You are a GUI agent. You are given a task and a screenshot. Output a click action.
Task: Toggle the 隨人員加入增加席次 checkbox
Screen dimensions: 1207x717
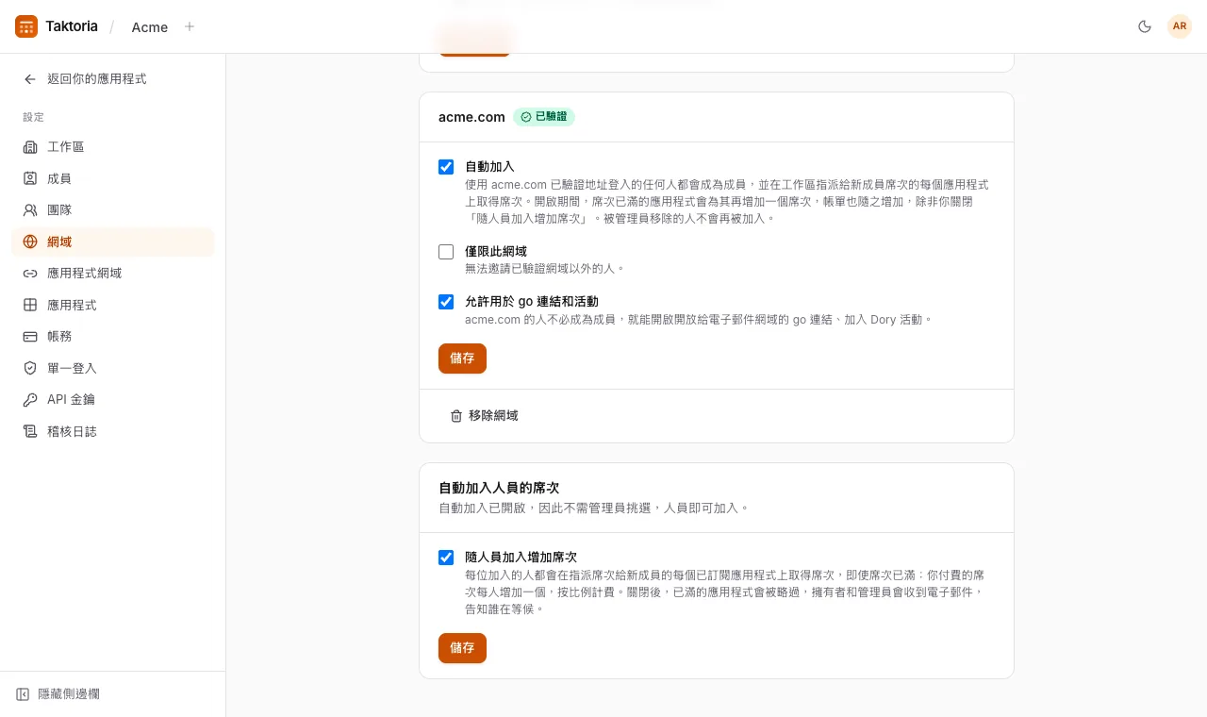pos(446,558)
